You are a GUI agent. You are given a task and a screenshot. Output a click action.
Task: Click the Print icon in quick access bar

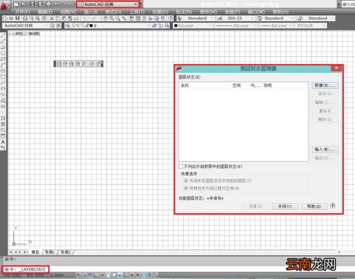pos(49,4)
